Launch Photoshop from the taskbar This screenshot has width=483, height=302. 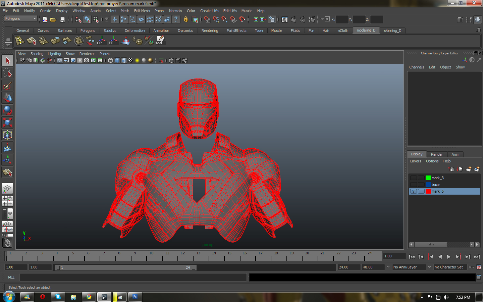135,297
